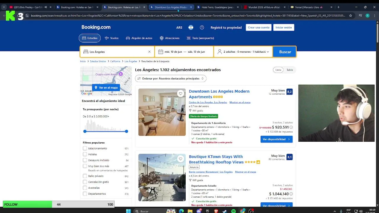
Task: Bookmark this page with the star icon
Action: coord(351,16)
